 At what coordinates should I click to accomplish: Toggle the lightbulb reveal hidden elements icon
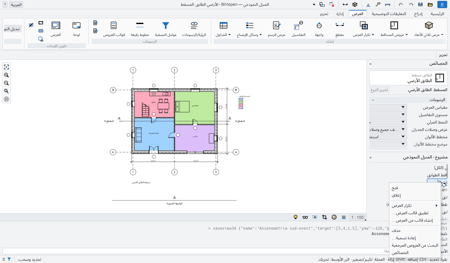point(296,217)
